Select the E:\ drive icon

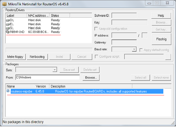pyautogui.click(x=8, y=24)
